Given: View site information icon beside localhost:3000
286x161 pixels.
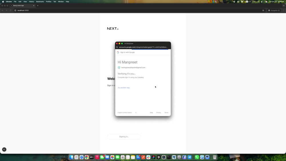Looking at the screenshot, I should tap(15, 10).
